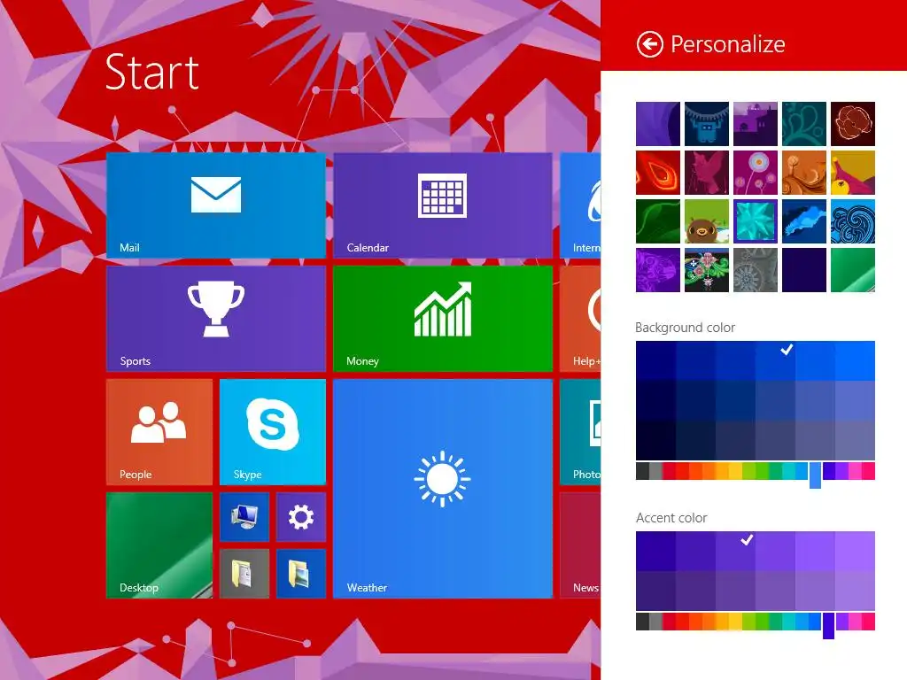Select the gray gears background thumbnail

click(756, 270)
